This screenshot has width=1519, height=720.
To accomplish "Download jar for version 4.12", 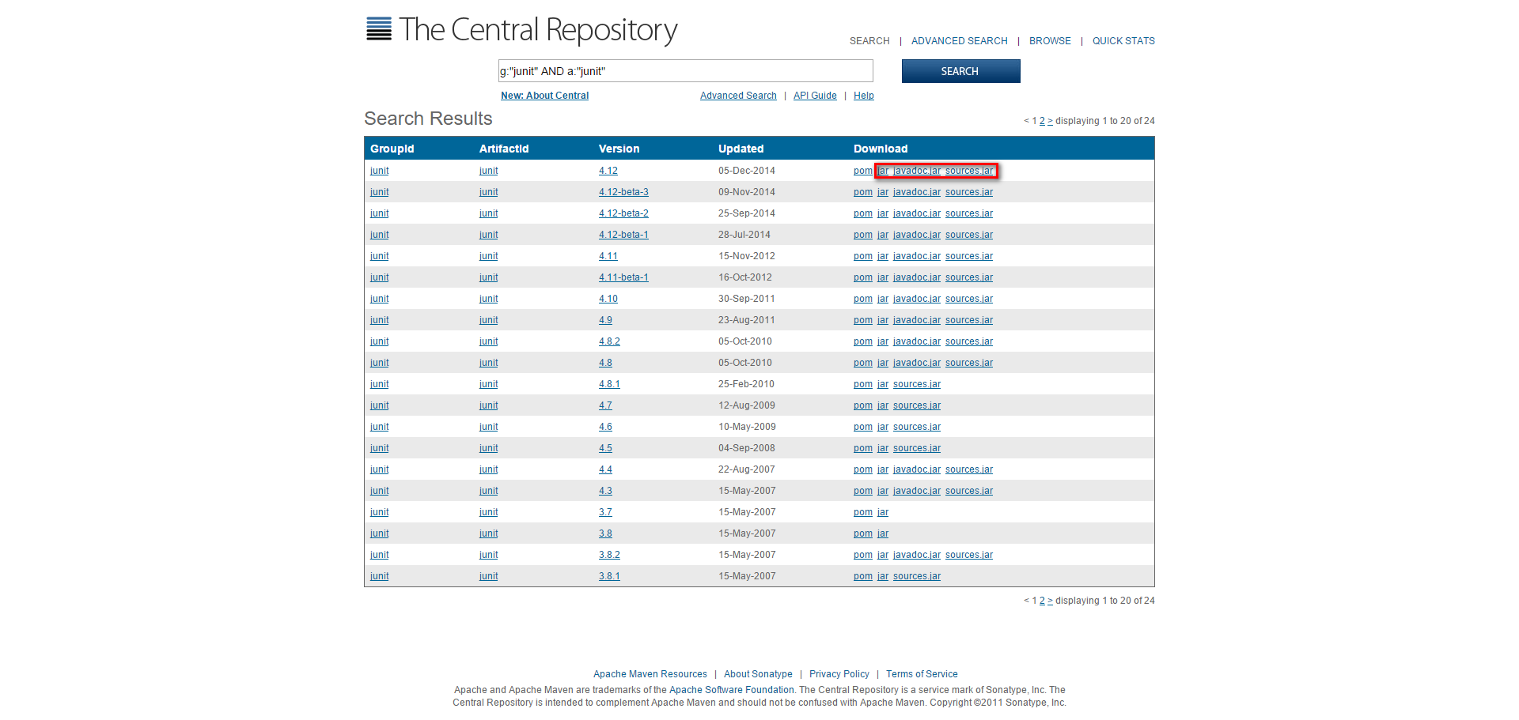I will [883, 171].
